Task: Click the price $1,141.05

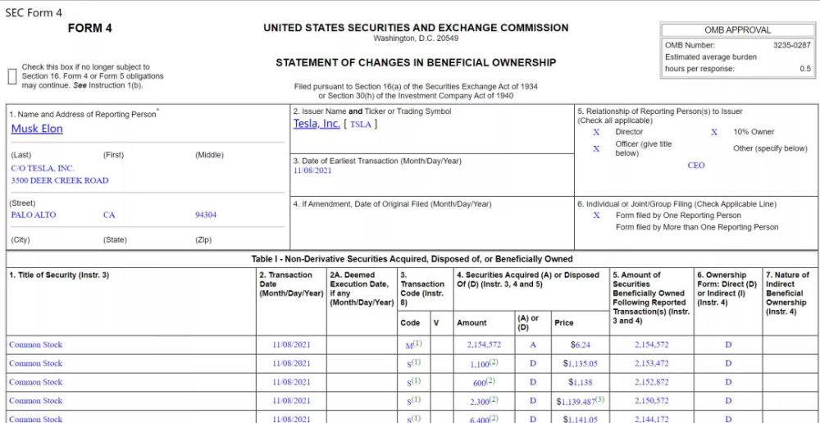Action: [581, 420]
